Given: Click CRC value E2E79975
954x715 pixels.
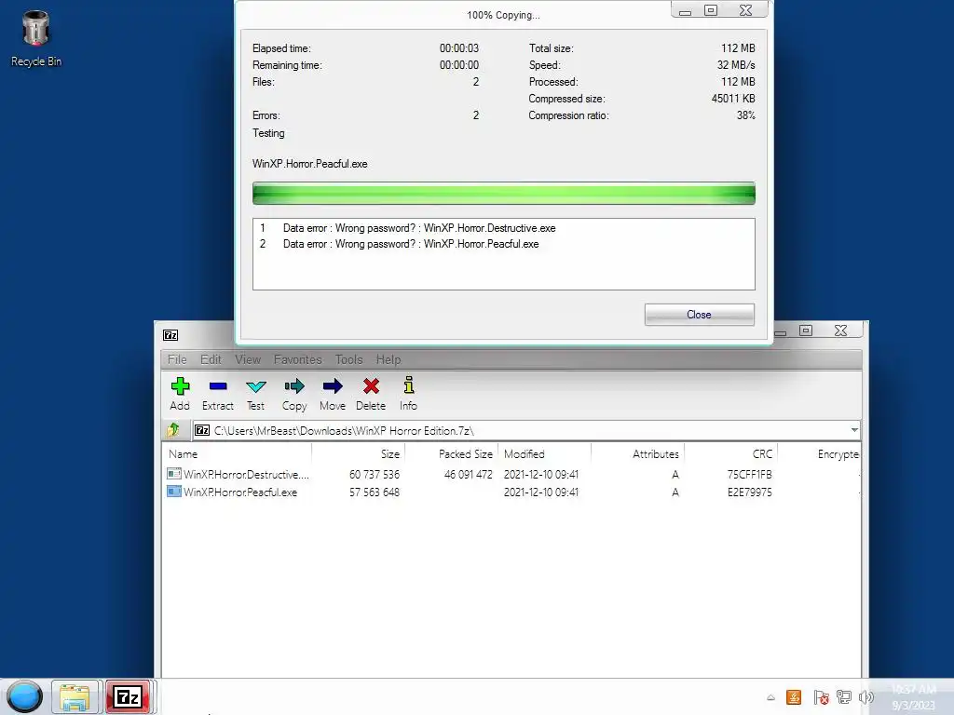Looking at the screenshot, I should [x=750, y=492].
